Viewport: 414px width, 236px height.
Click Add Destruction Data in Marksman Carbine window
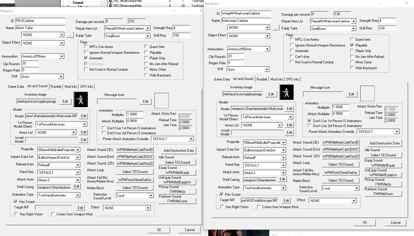tap(385, 143)
